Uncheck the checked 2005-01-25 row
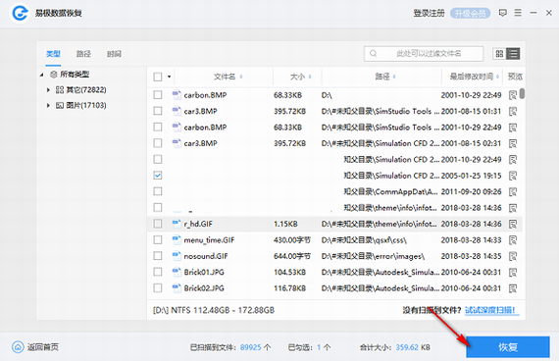 (158, 176)
